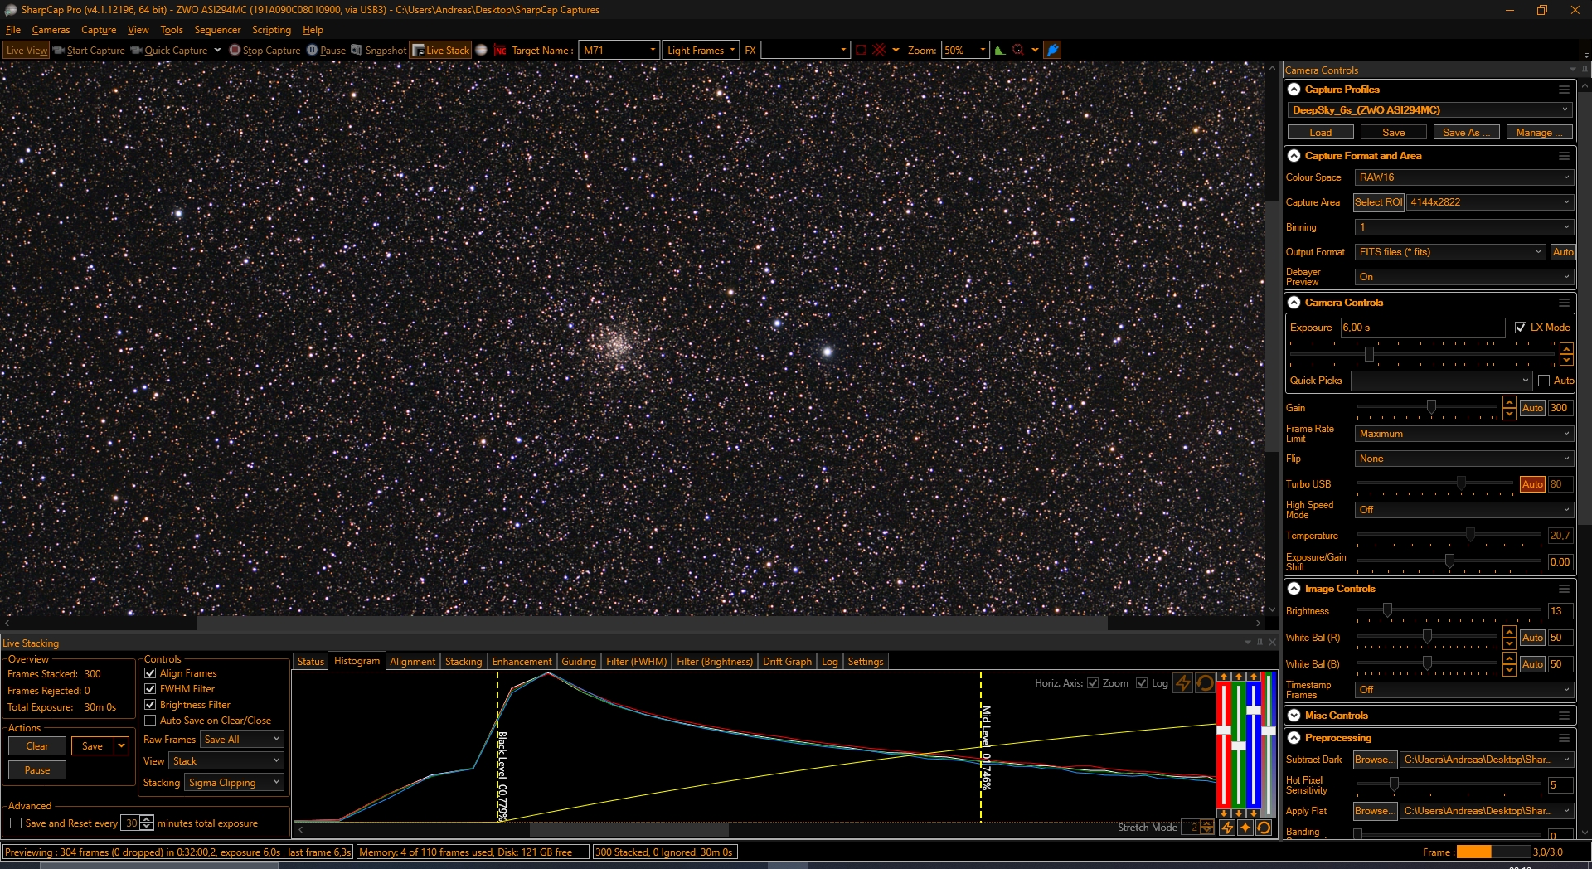Click the red channel colour slider handle

click(1224, 730)
